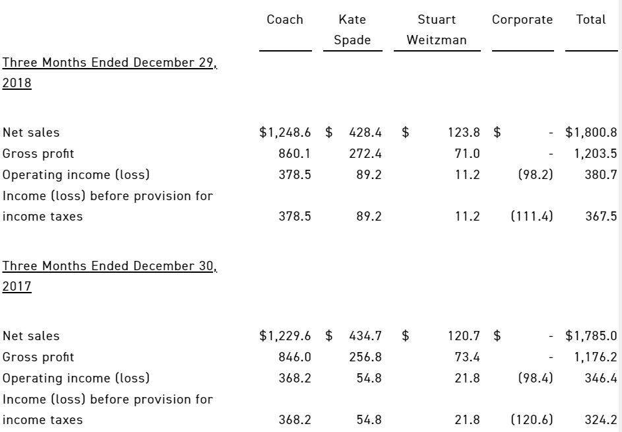Viewport: 622px width, 432px height.
Task: Open Three Months Ended December 30, 2017 link
Action: pyautogui.click(x=109, y=276)
